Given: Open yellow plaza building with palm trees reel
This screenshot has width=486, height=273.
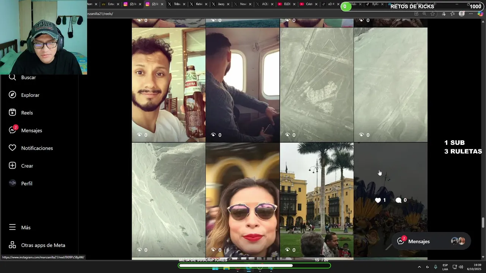Looking at the screenshot, I should point(317,200).
